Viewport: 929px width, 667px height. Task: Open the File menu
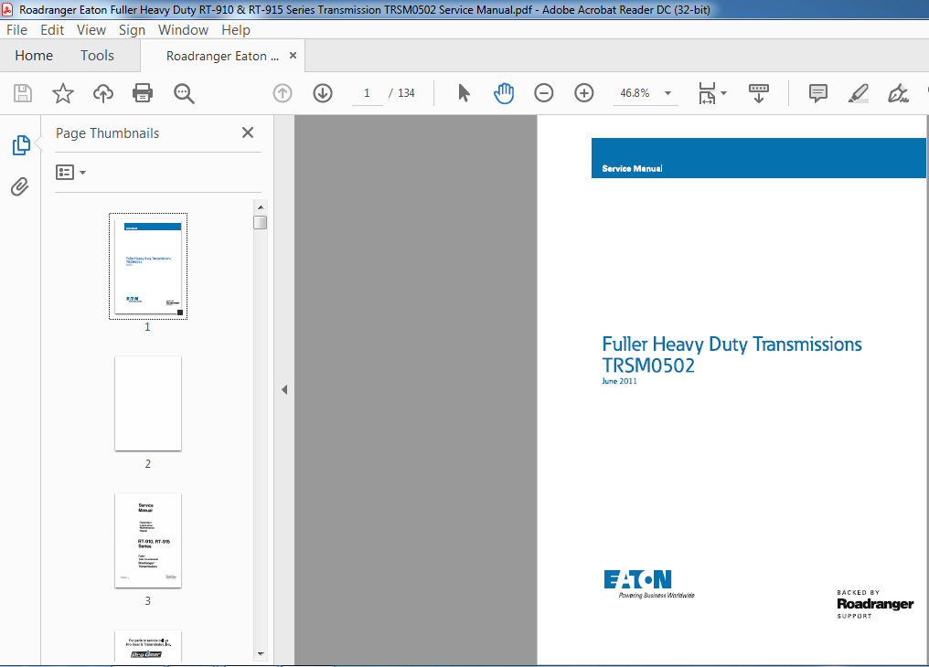click(16, 29)
